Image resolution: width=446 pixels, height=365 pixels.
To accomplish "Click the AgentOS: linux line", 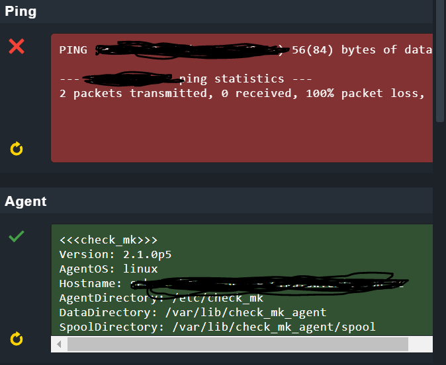I will pyautogui.click(x=109, y=269).
